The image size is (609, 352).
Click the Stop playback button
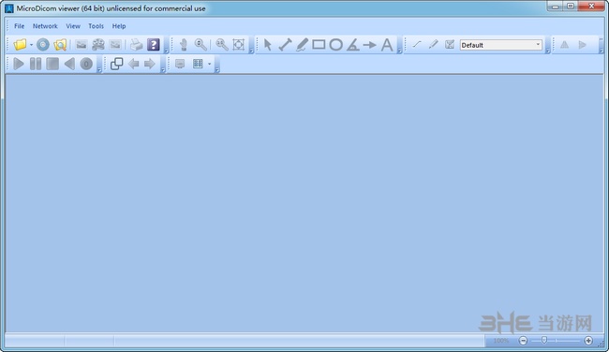pyautogui.click(x=52, y=64)
